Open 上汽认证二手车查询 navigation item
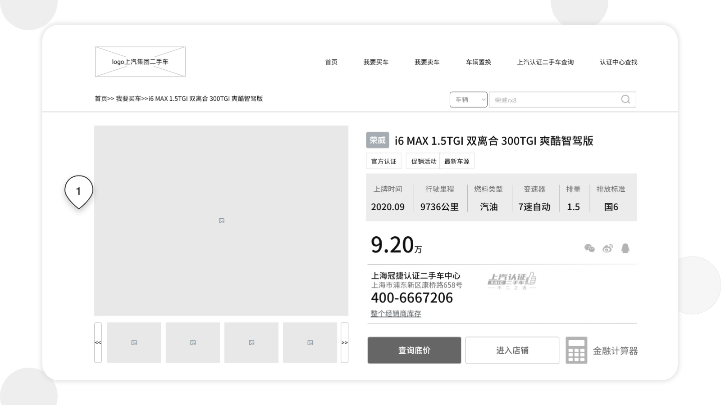 point(545,62)
